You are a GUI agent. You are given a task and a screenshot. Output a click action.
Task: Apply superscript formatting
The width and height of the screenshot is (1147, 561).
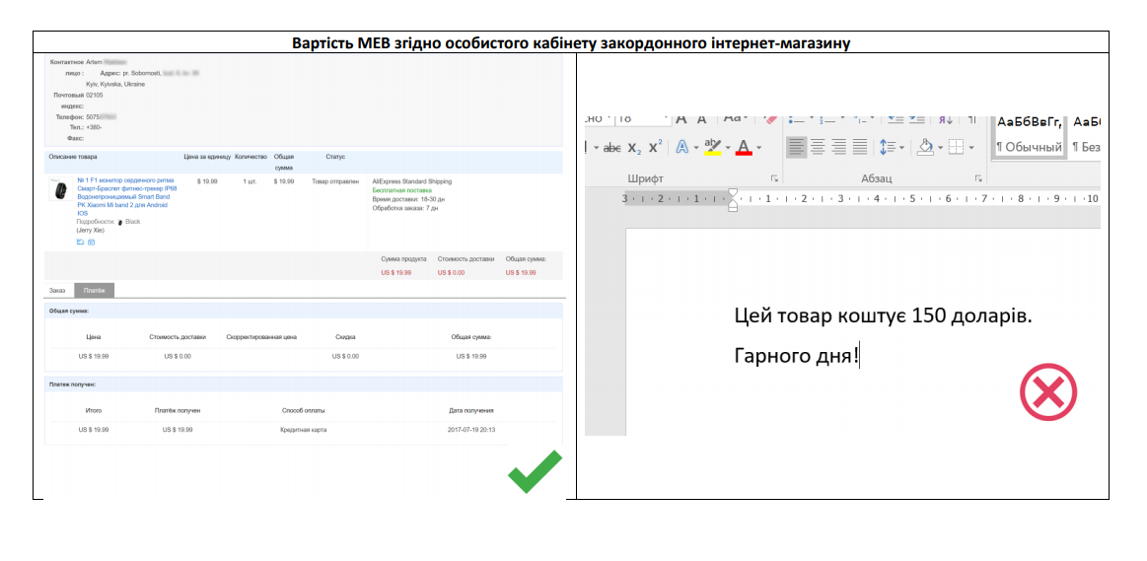pos(655,146)
